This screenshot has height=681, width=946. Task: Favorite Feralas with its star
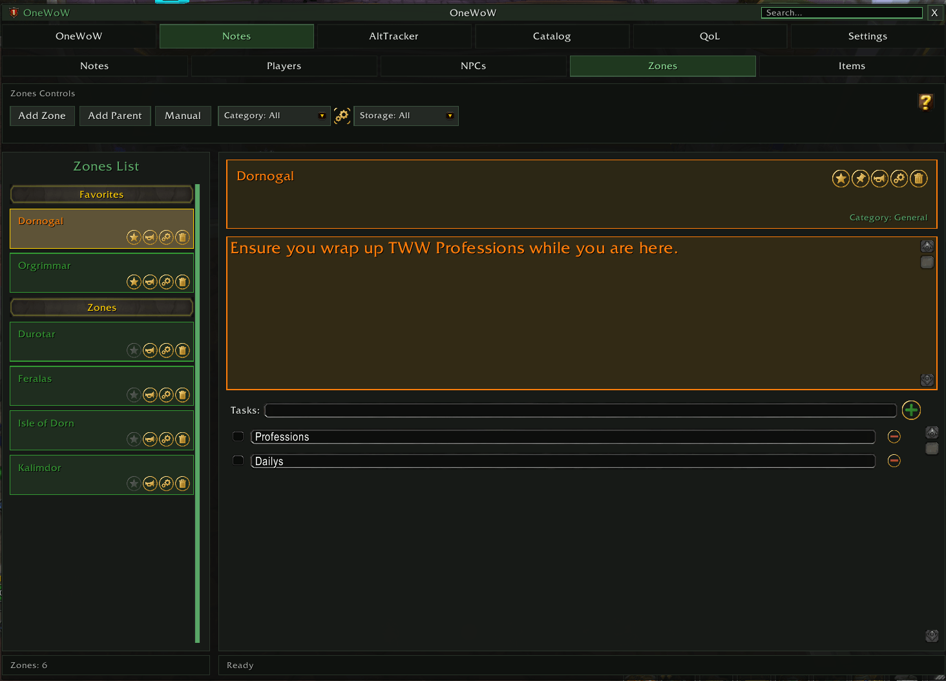tap(134, 395)
